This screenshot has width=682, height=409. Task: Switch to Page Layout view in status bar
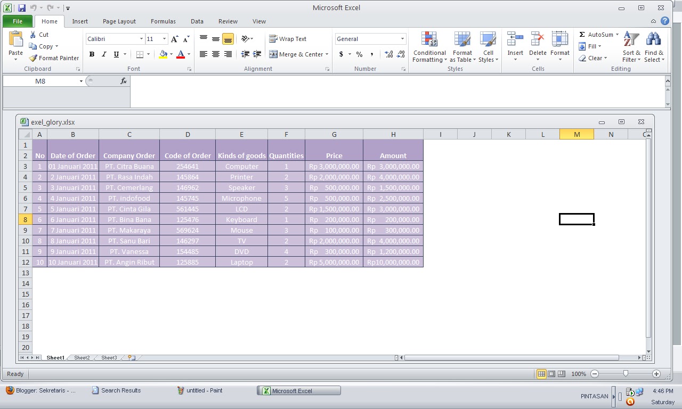pos(551,374)
